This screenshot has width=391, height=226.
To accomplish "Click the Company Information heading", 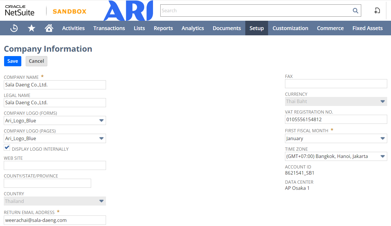I will point(48,49).
